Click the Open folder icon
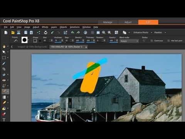This screenshot has width=185, height=139. [13, 32]
